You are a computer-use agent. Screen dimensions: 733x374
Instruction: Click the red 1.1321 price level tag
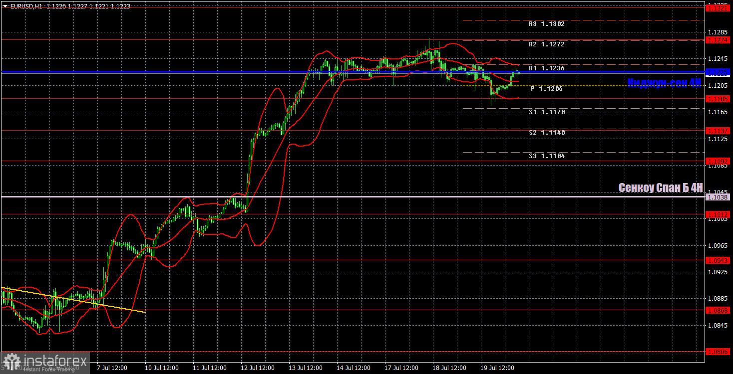click(x=718, y=8)
